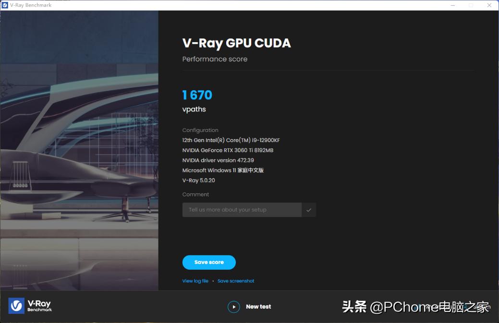Viewport: 499px width, 323px height.
Task: Click the V-Ray GPU CUDA heading
Action: (236, 44)
